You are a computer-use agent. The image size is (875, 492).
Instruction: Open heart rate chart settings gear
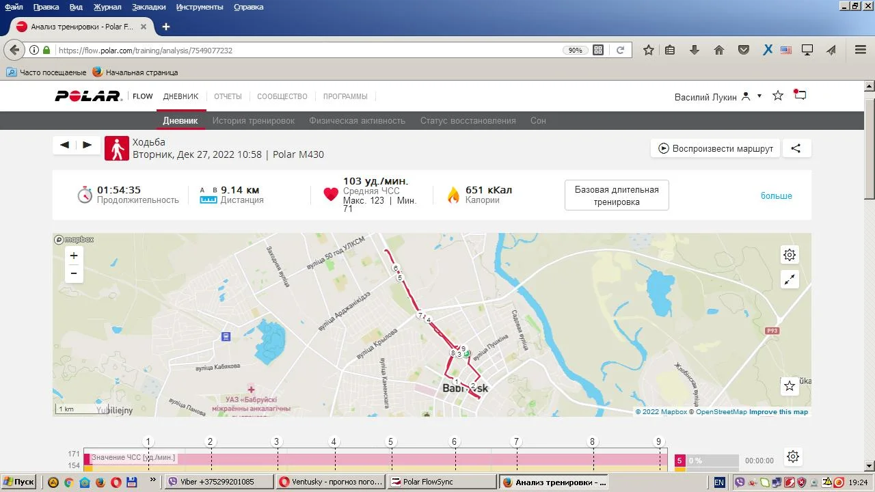(792, 456)
